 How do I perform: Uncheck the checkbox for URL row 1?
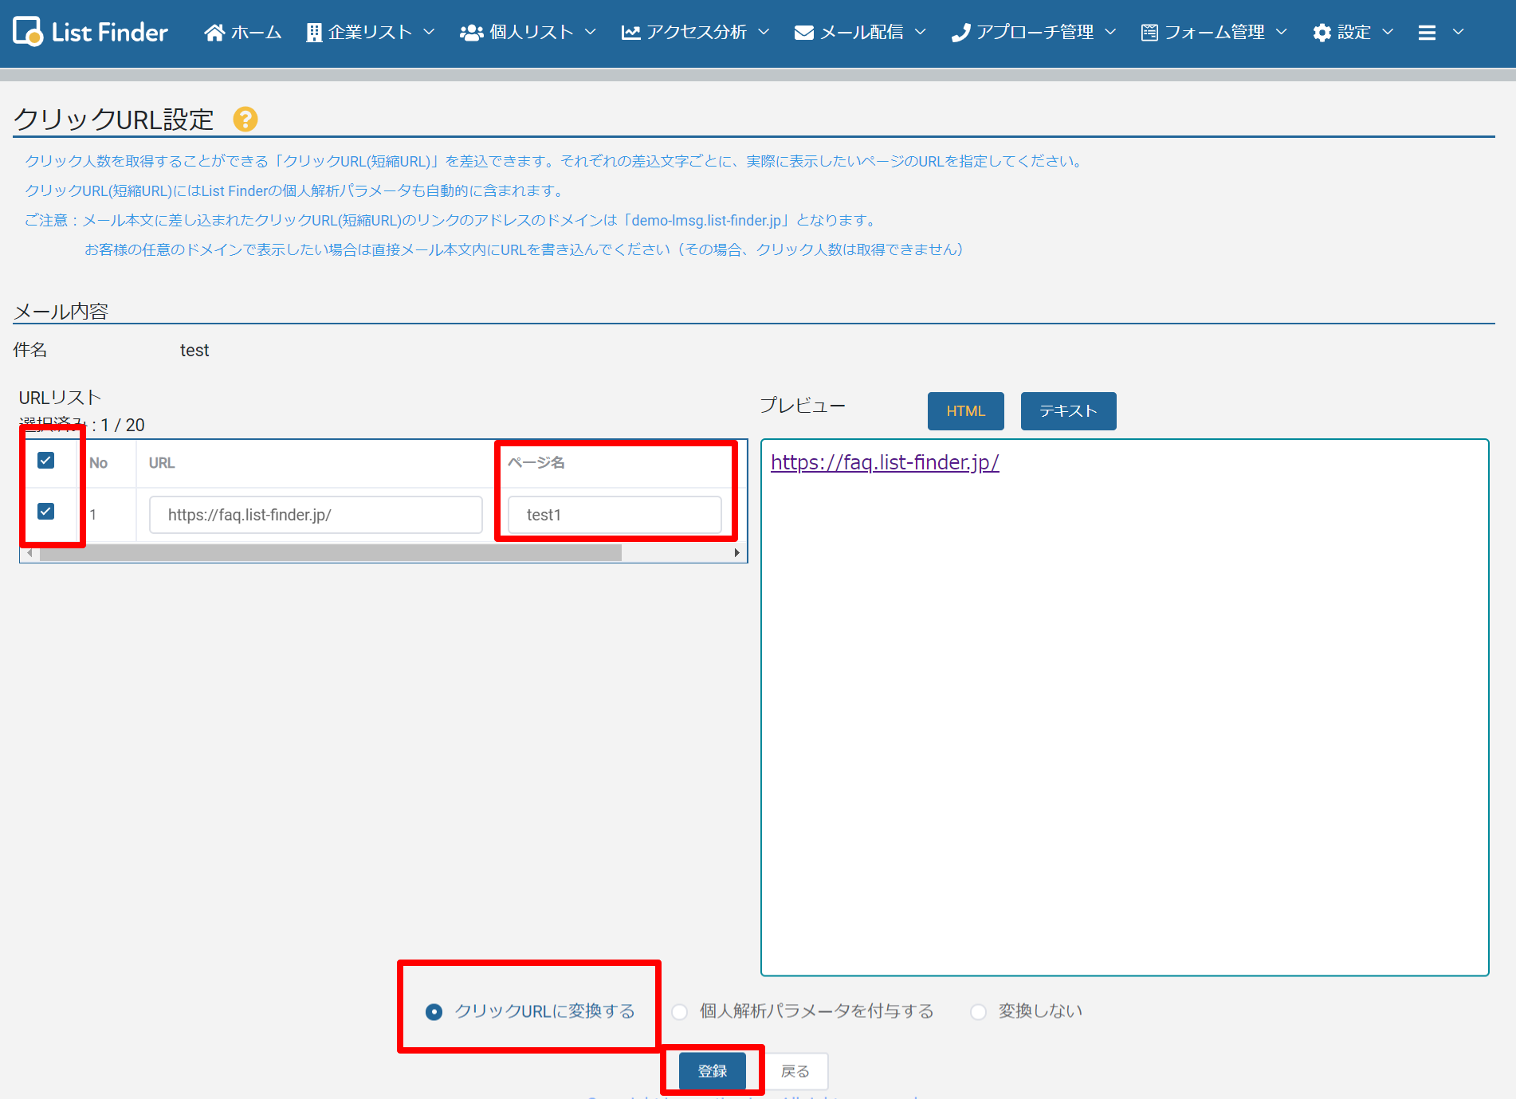click(x=46, y=512)
